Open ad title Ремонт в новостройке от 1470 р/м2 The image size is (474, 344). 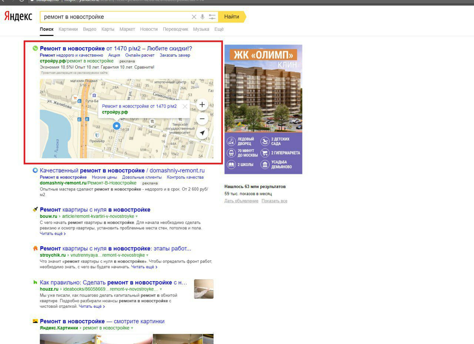[x=116, y=48]
